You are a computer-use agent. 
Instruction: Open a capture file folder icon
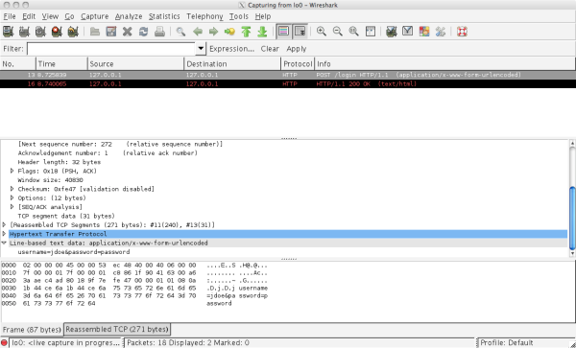[x=95, y=32]
